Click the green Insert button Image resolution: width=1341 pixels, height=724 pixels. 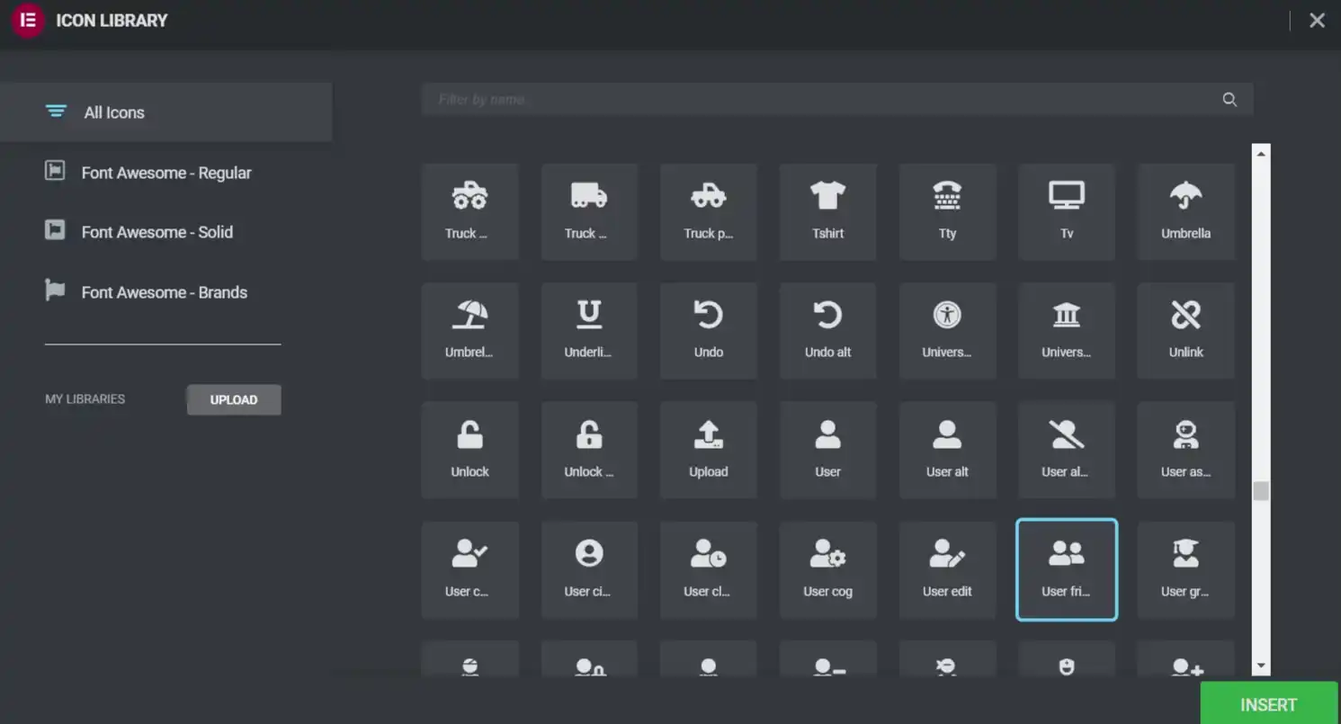(1269, 704)
